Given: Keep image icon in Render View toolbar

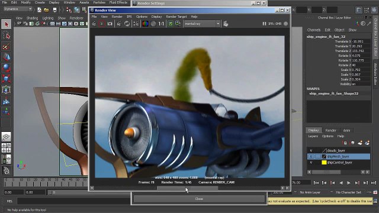Looking at the screenshot, I should click(171, 24).
